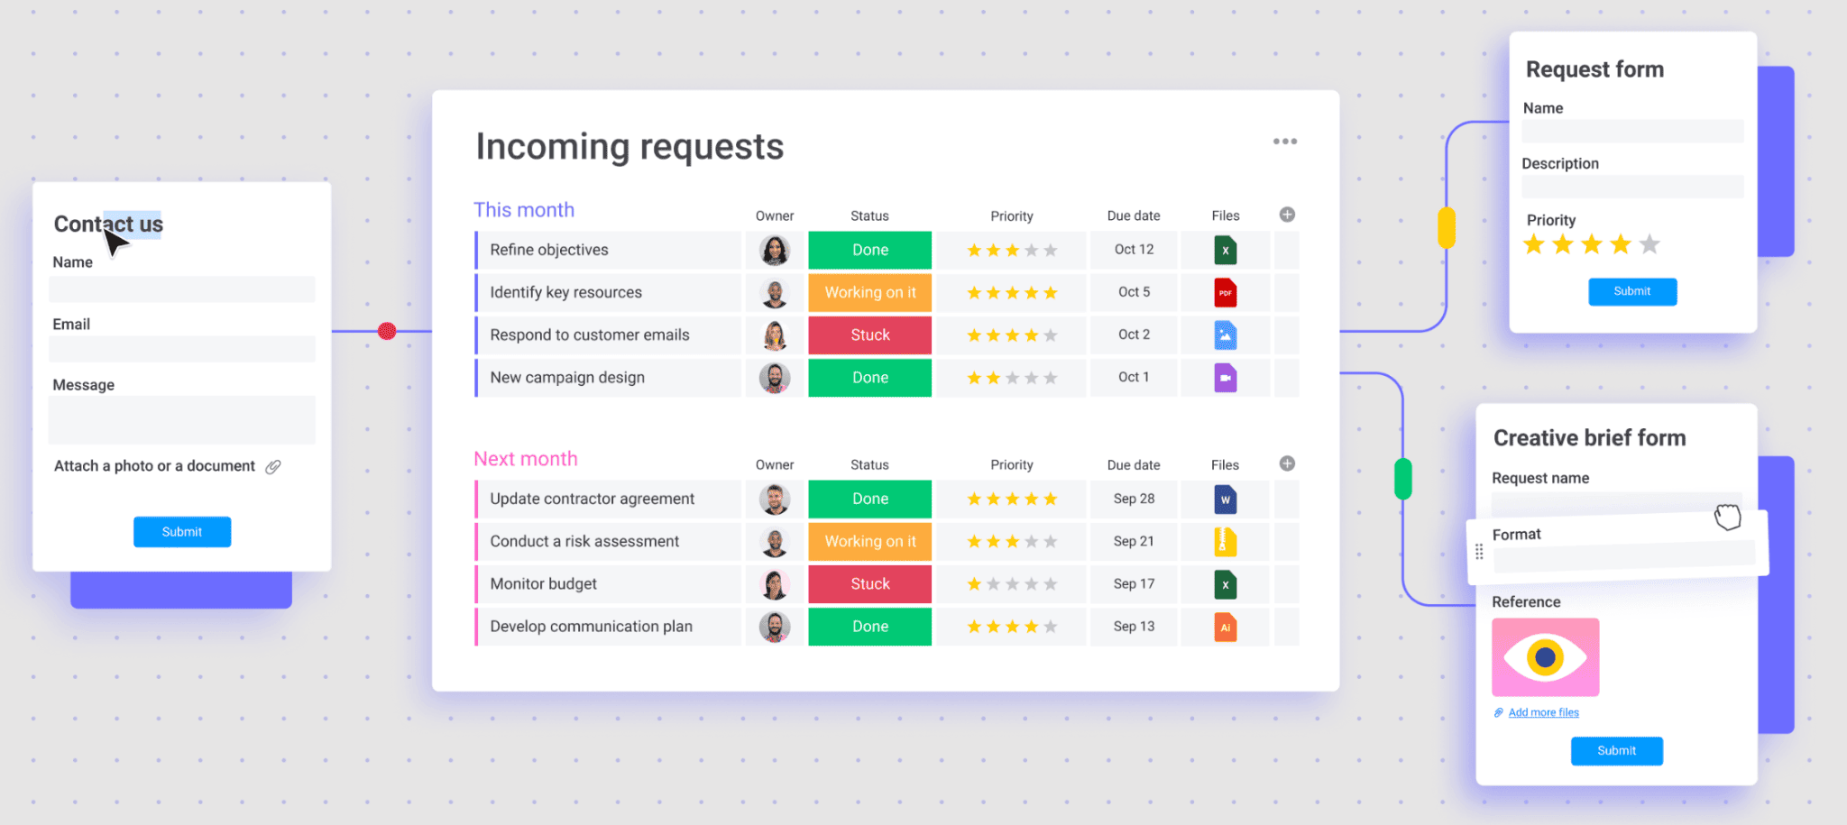This screenshot has height=825, width=1847.
Task: Click the Word document on Update contractor agreement
Action: (1225, 499)
